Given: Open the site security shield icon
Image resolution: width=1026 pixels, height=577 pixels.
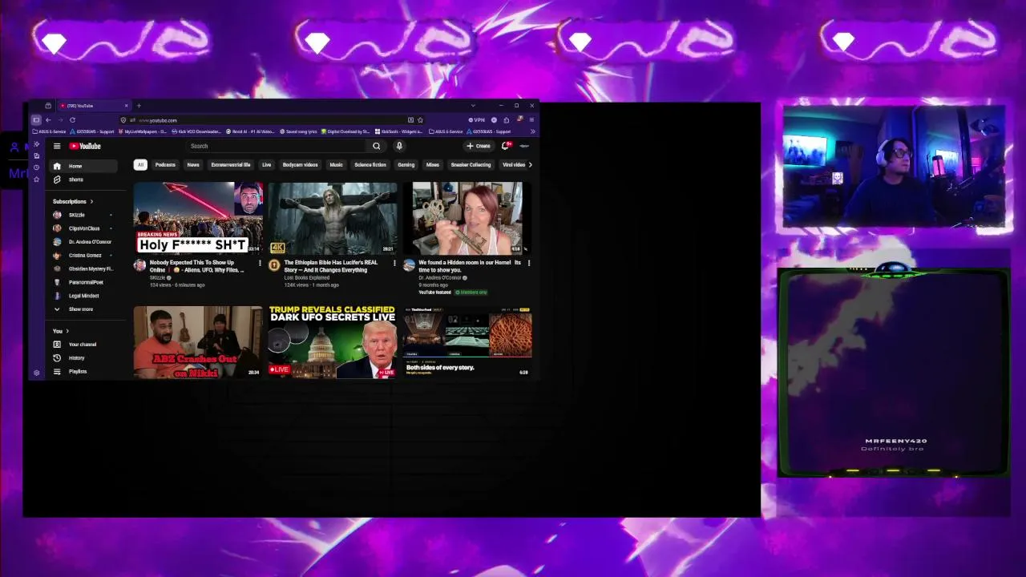Looking at the screenshot, I should coord(123,120).
